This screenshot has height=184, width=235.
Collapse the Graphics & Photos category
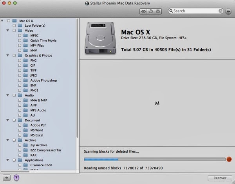point(8,55)
